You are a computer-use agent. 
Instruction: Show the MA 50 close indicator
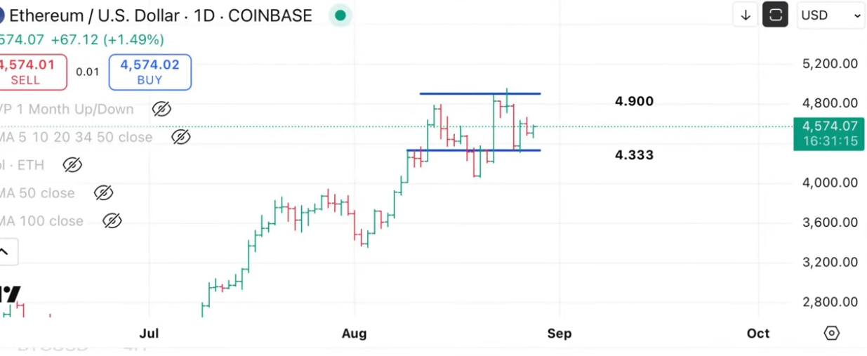coord(103,193)
